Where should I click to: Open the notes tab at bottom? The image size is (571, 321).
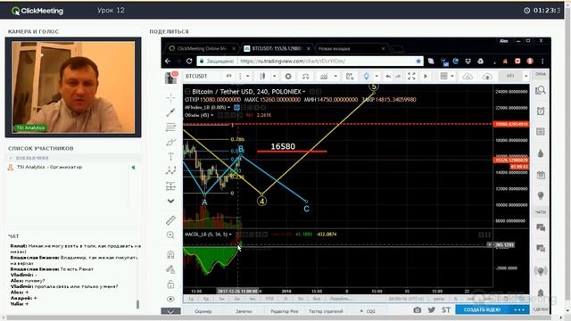(244, 311)
